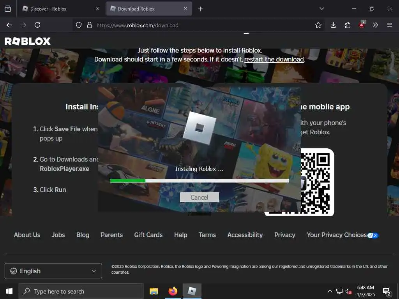
Task: Open the Firefox hamburger application menu
Action: pos(390,25)
